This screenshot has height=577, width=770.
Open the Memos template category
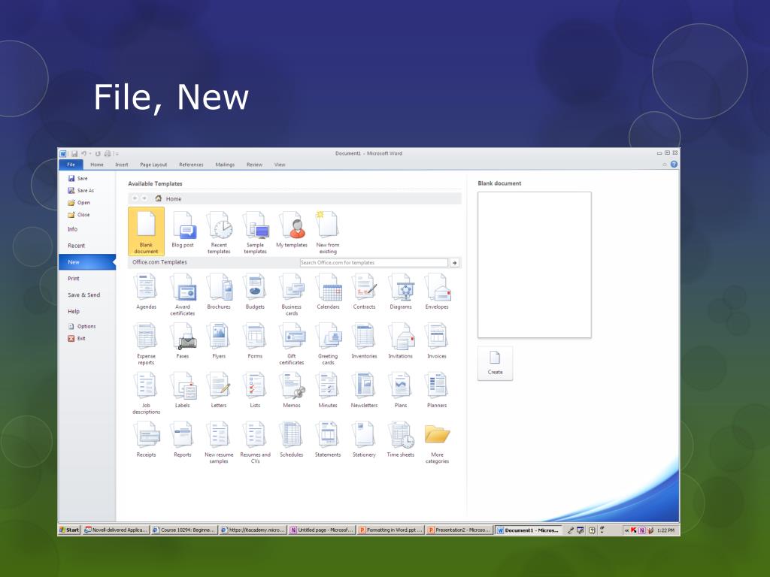[x=292, y=390]
